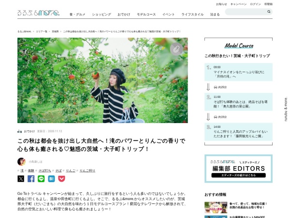The image size is (290, 218).
Task: Click the 茨城県 breadcrumb link
Action: click(x=55, y=31)
